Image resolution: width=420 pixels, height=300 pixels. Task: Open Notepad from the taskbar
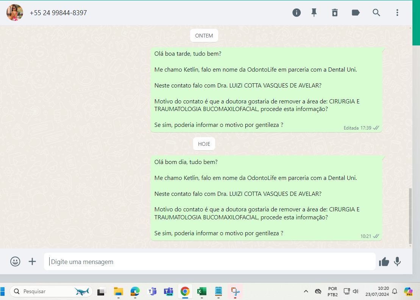[219, 291]
